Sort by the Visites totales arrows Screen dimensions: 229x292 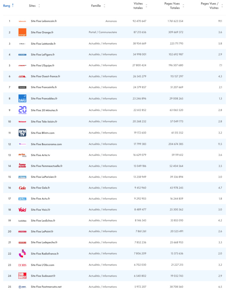147,6
